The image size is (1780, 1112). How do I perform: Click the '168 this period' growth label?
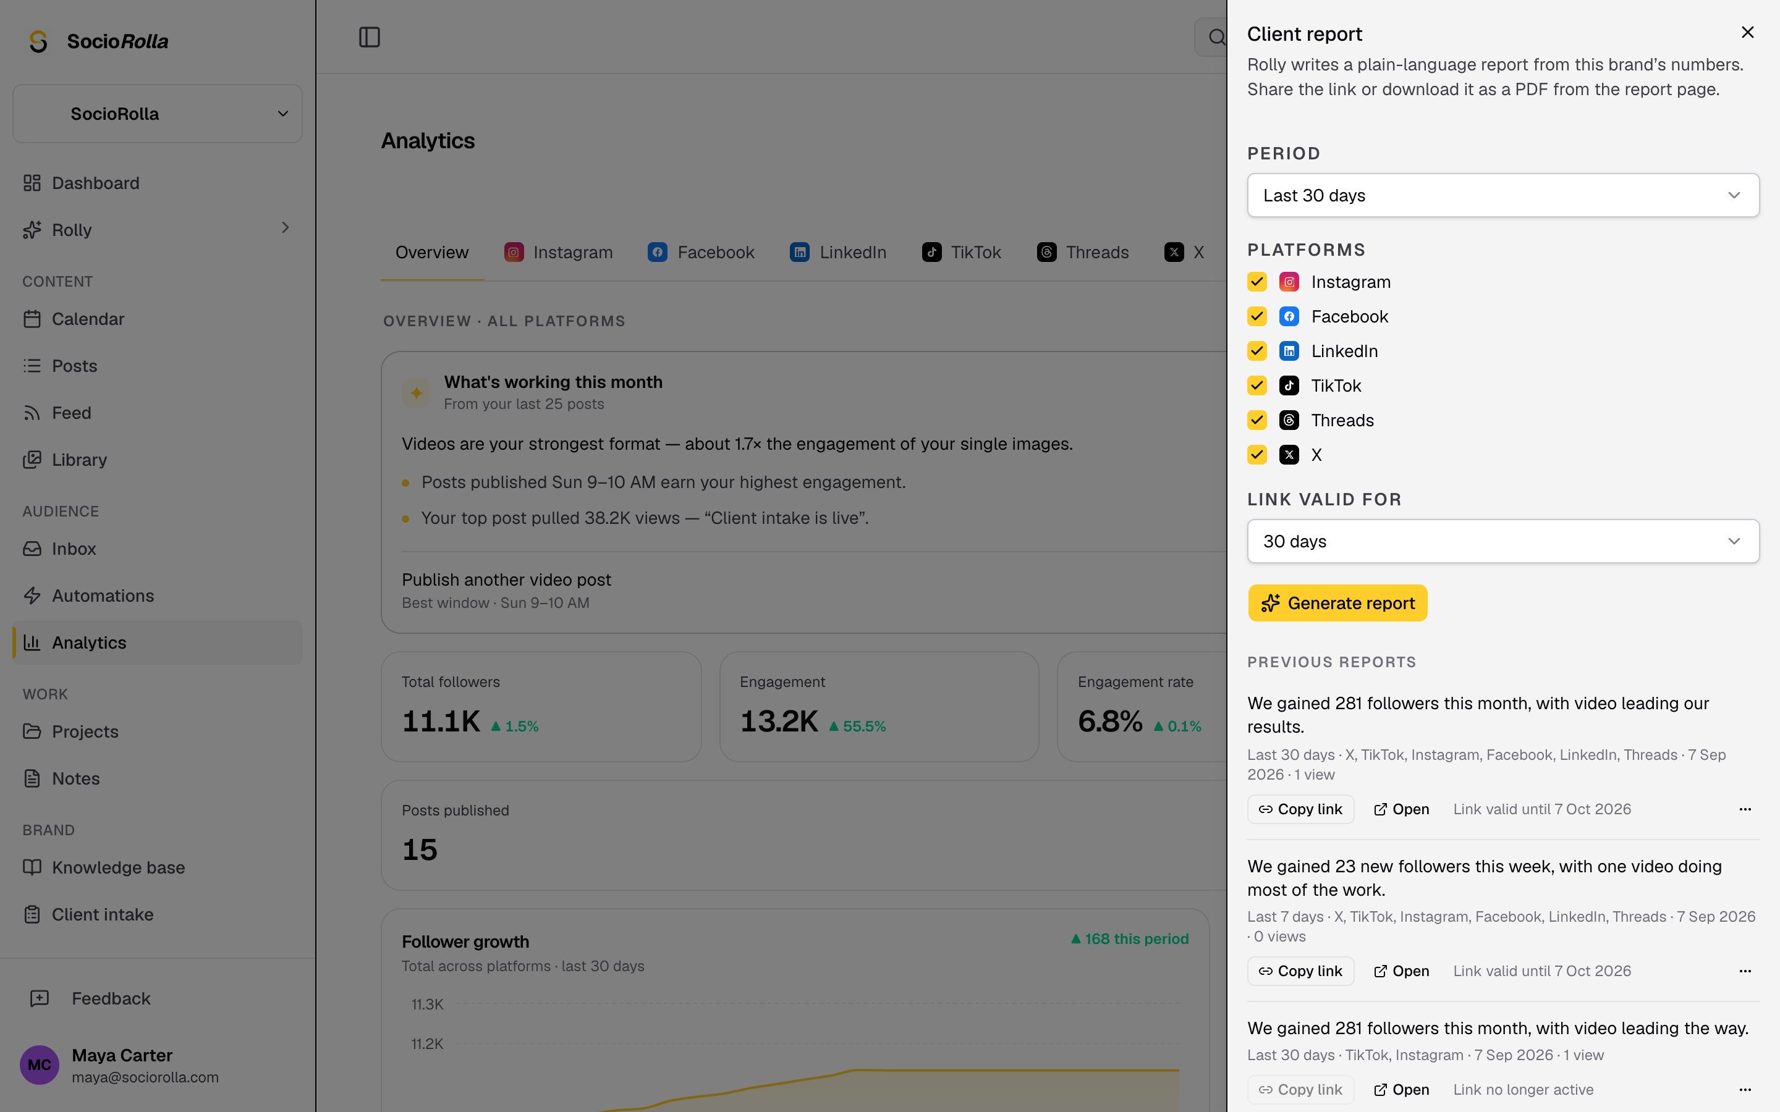pyautogui.click(x=1129, y=938)
